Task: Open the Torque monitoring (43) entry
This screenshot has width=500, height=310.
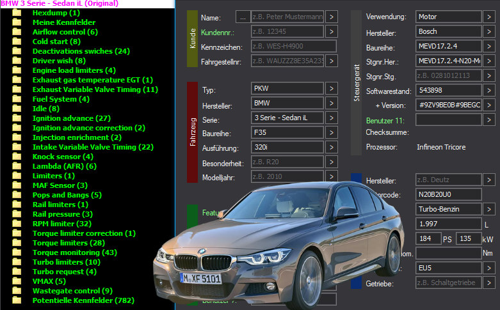Action: point(75,252)
